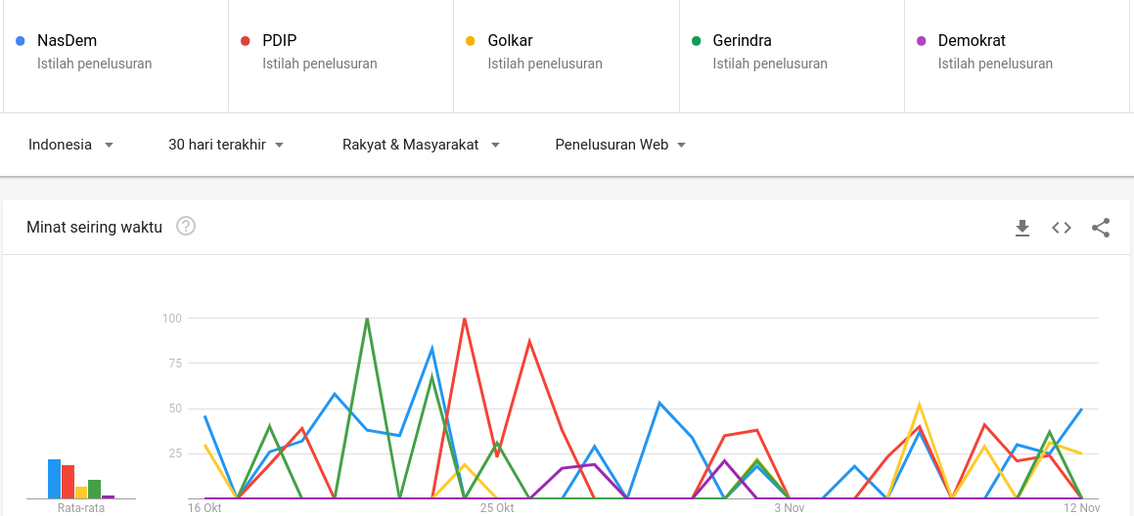The image size is (1134, 516).
Task: Click the red dot beside PDIP
Action: (x=246, y=41)
